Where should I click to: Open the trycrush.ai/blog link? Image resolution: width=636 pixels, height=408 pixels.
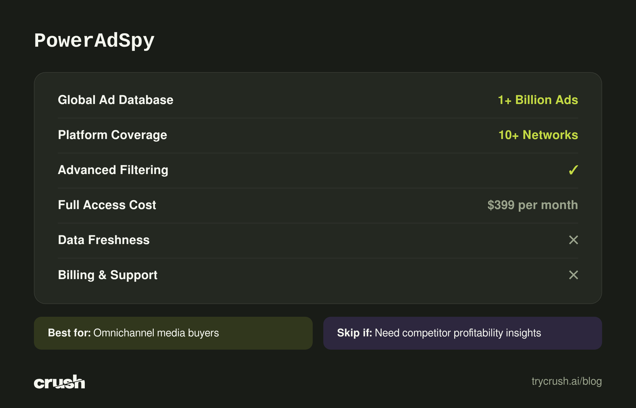[x=567, y=381]
